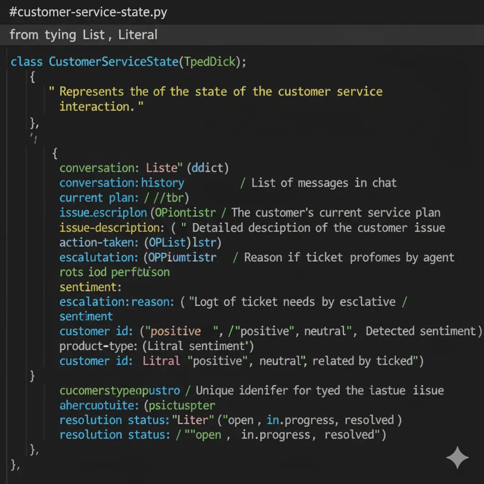Click the issue-description field
The height and width of the screenshot is (484, 484).
click(111, 227)
